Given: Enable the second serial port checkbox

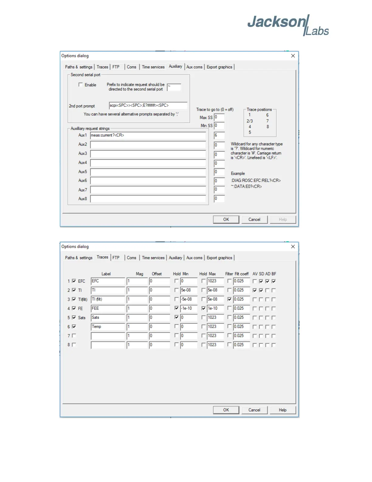Looking at the screenshot, I should pos(81,85).
